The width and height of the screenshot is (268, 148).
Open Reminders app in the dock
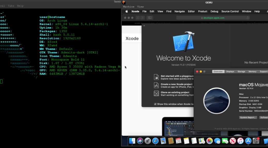(194, 141)
